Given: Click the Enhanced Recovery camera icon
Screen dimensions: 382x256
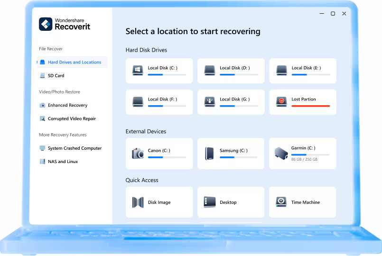Looking at the screenshot, I should tap(42, 105).
